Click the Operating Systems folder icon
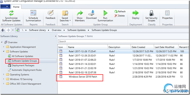 [8, 74]
